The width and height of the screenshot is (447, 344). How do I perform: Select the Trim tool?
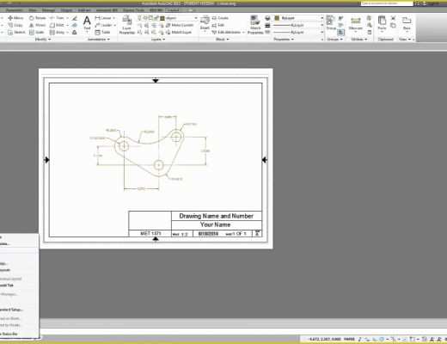click(57, 18)
